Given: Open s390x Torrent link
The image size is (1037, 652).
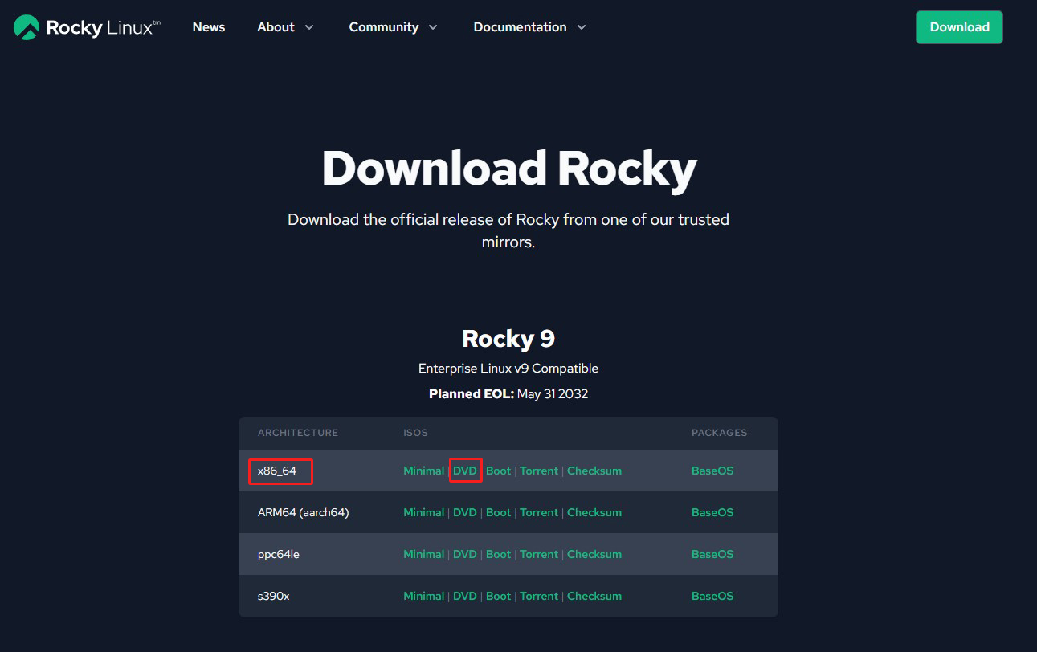Looking at the screenshot, I should point(539,596).
